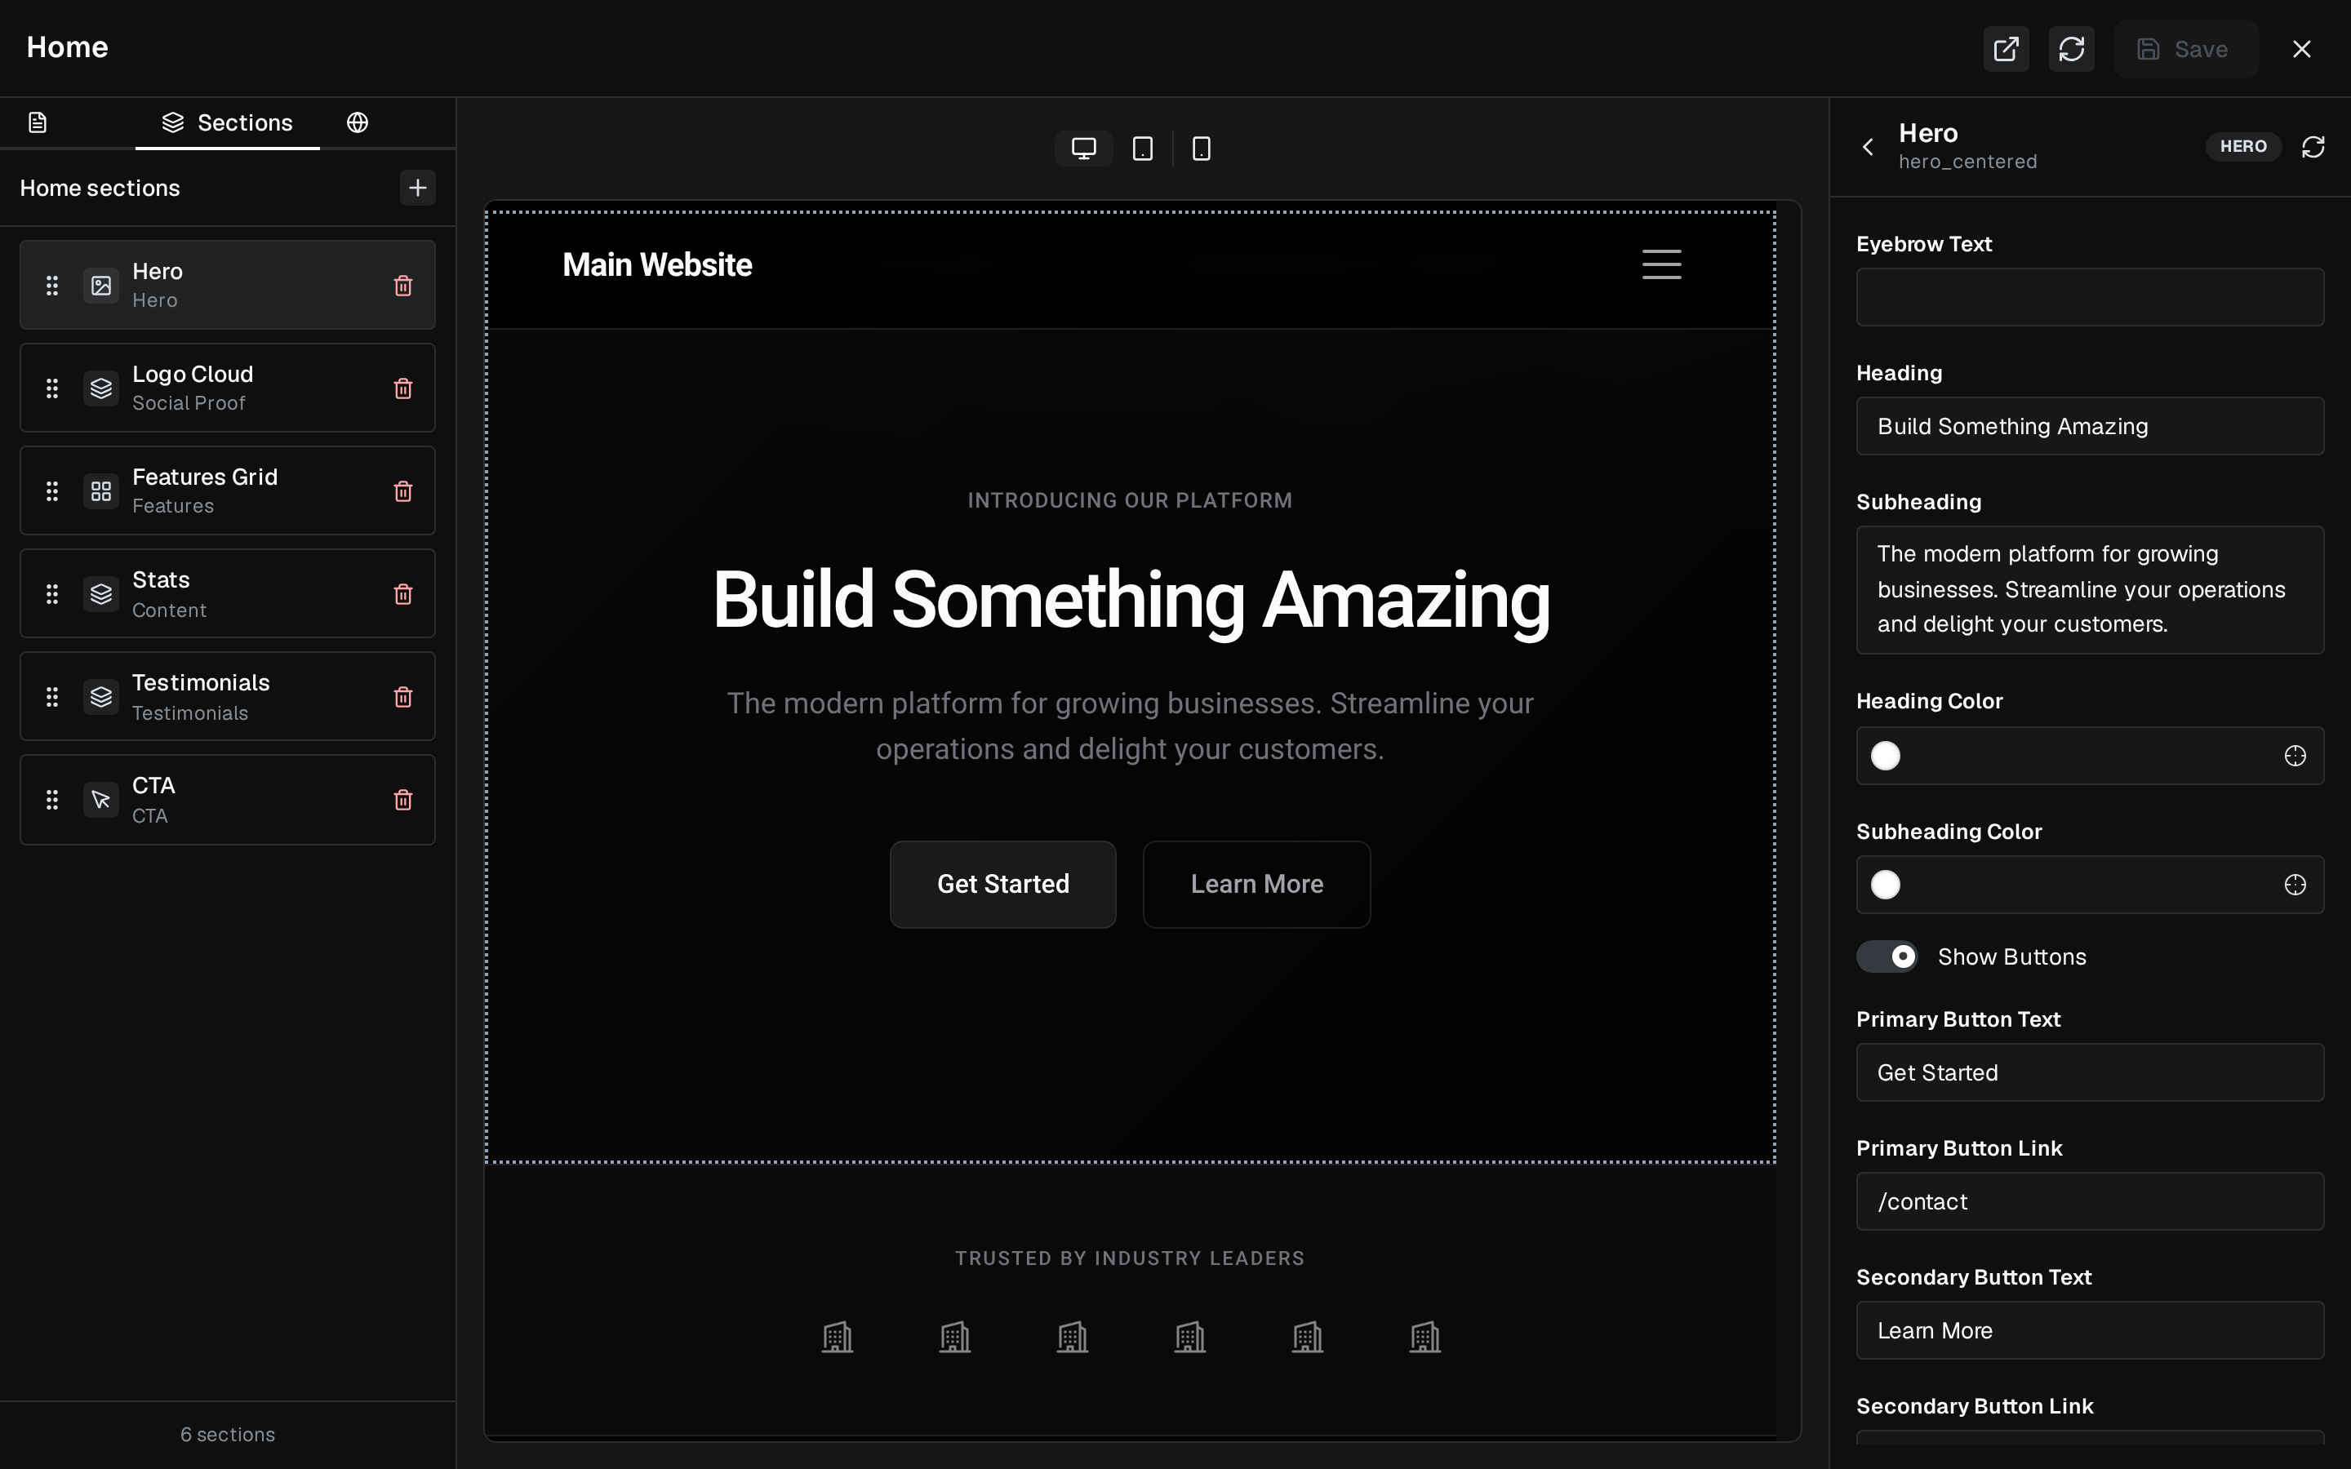
Task: Click the Build Something Amazing headline in preview
Action: (1131, 601)
